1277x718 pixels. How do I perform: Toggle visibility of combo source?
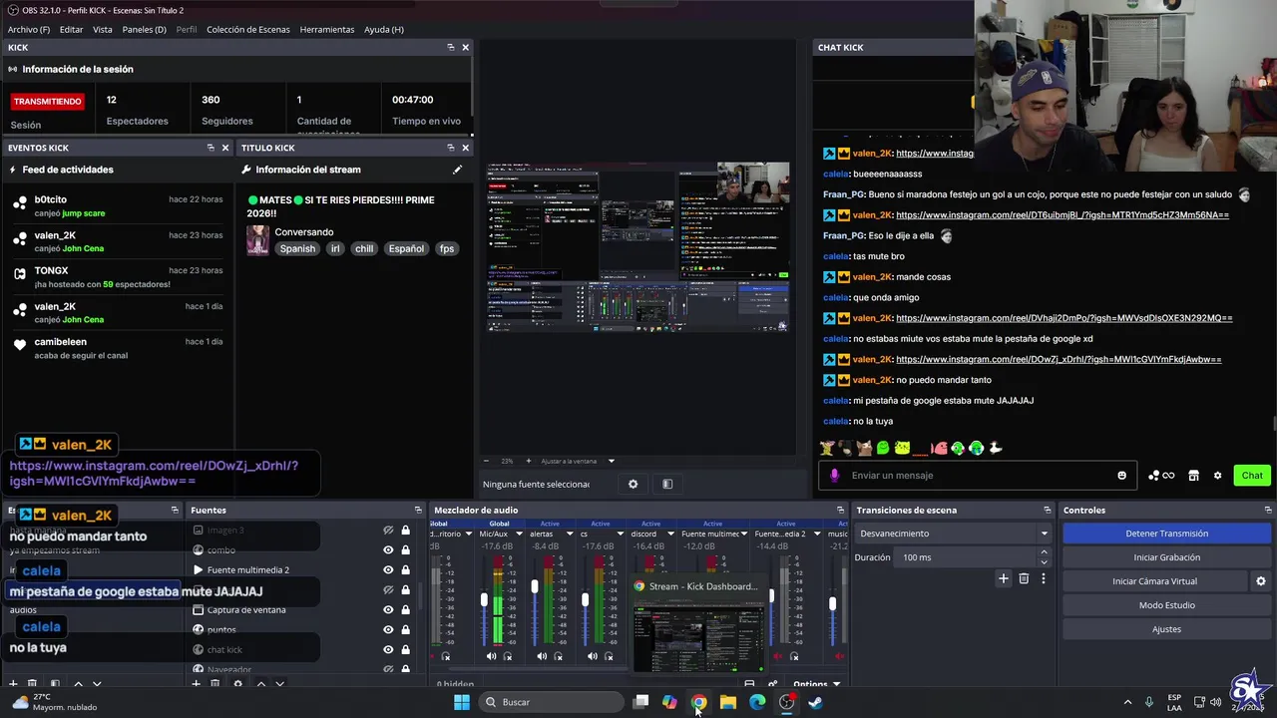click(388, 550)
